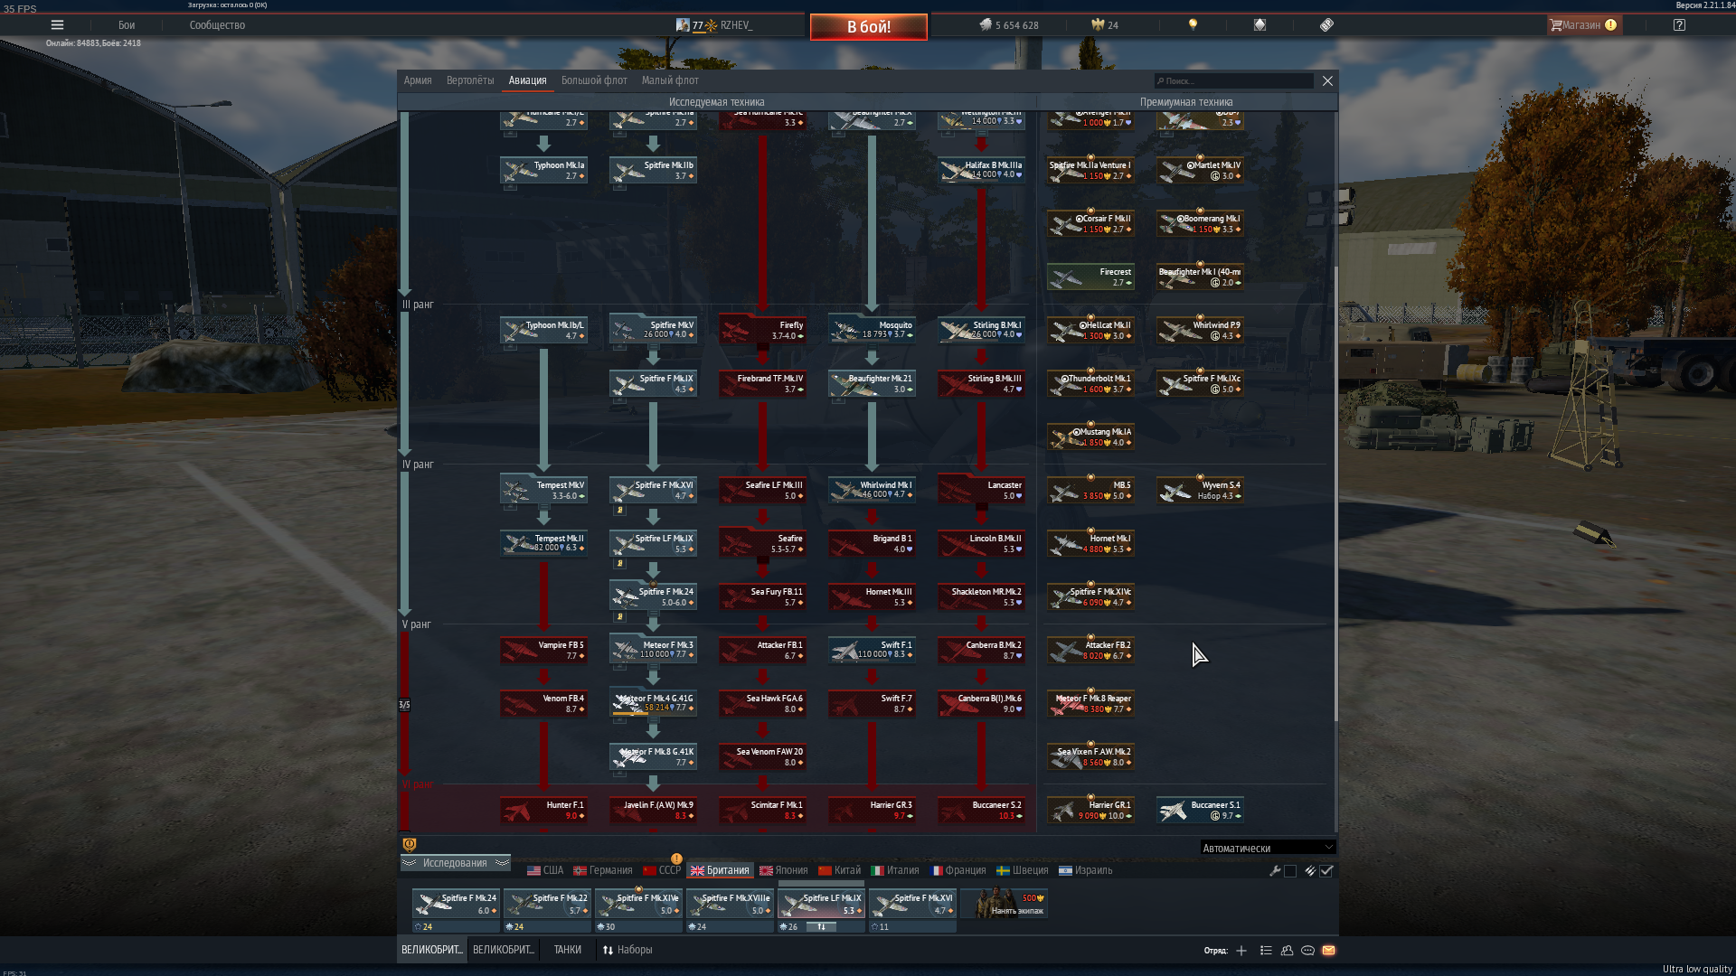Open the Наборы presets button

627,950
